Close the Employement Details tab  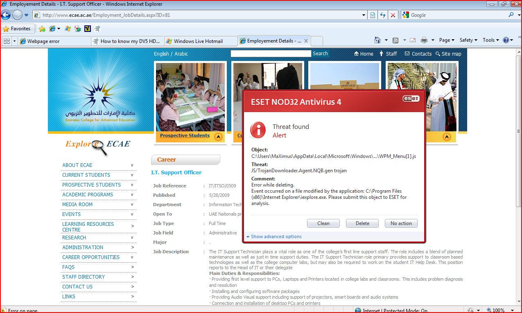[x=306, y=41]
